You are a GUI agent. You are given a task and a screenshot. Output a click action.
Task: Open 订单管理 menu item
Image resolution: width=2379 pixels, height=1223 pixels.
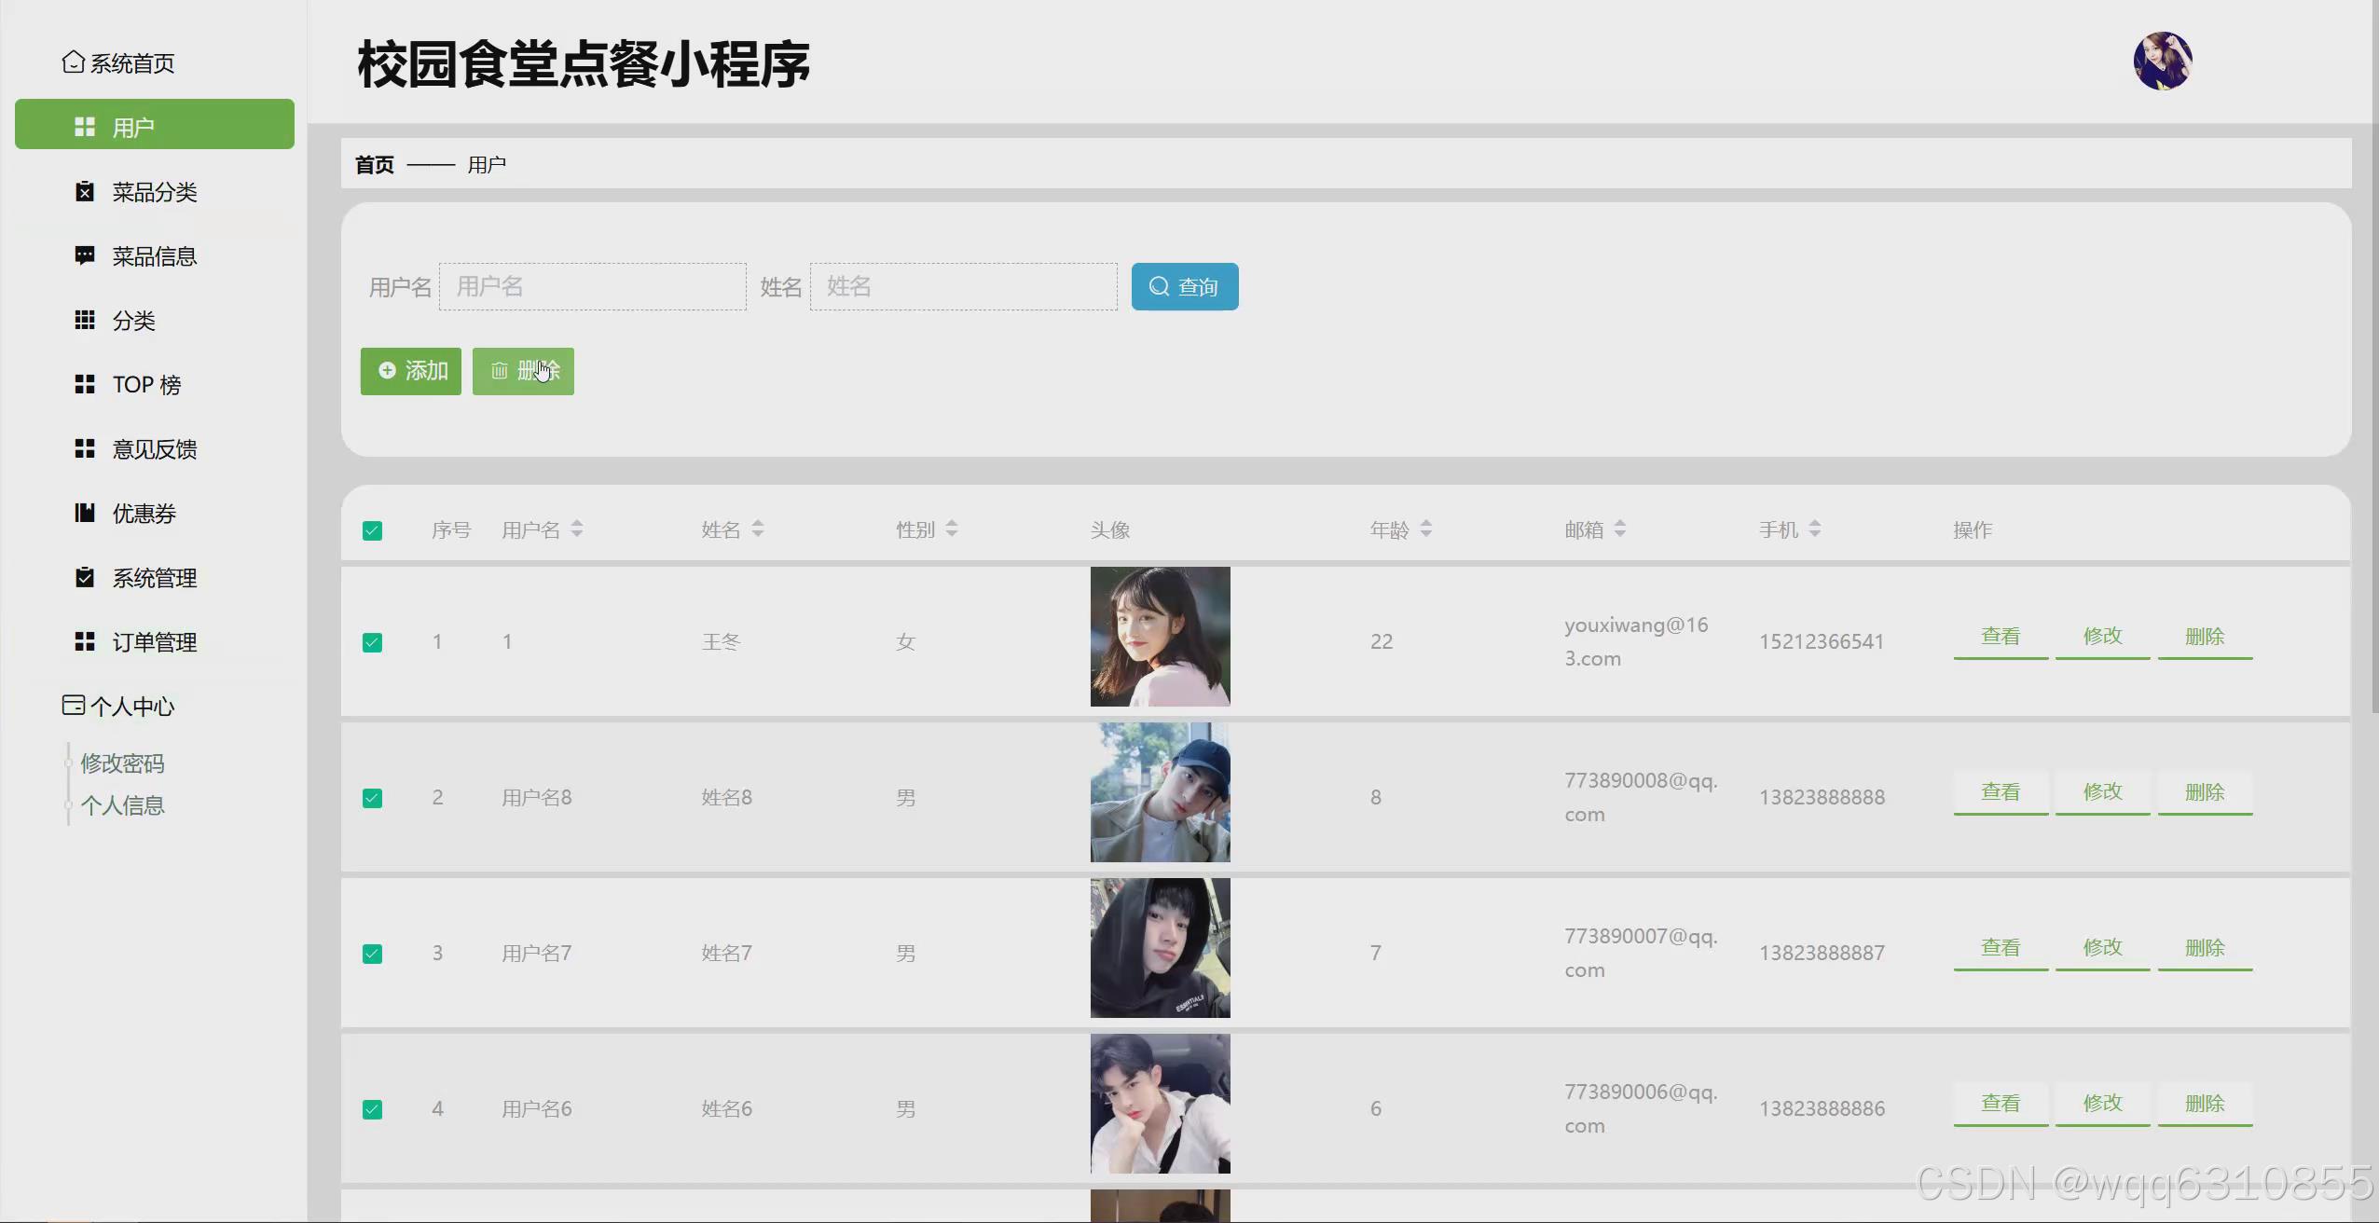[x=155, y=642]
